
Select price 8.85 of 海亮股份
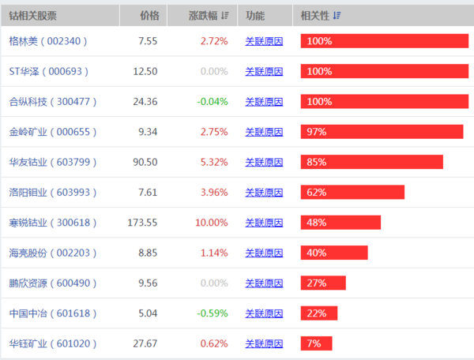pyautogui.click(x=148, y=253)
